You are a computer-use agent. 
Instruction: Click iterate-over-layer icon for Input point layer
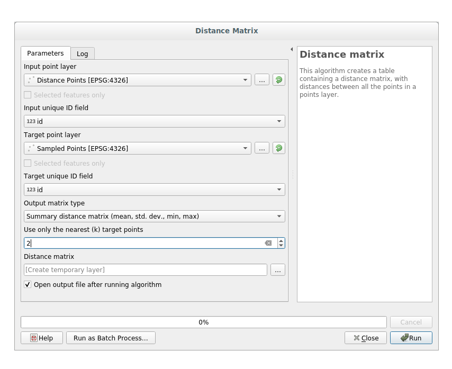(x=278, y=80)
